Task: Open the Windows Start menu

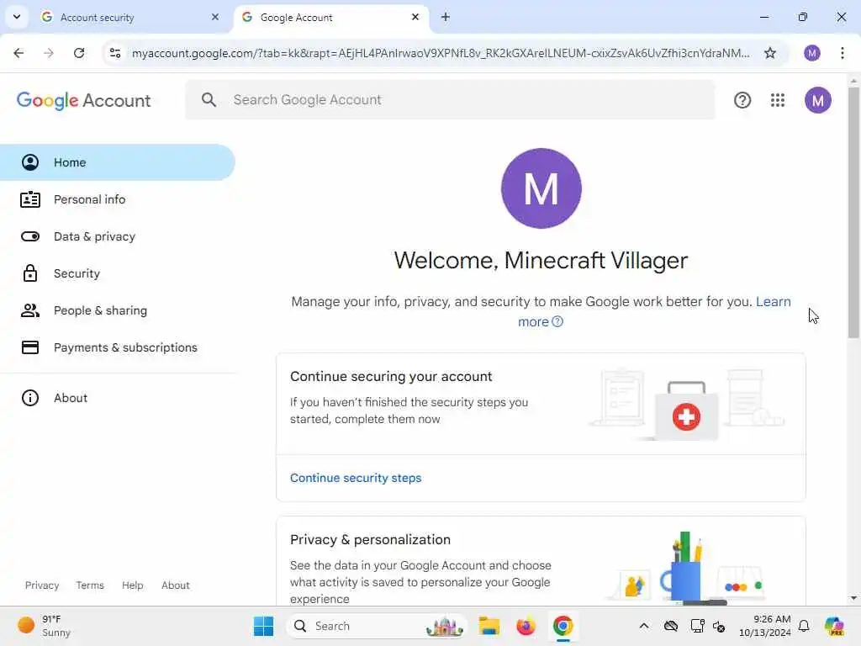Action: point(263,626)
